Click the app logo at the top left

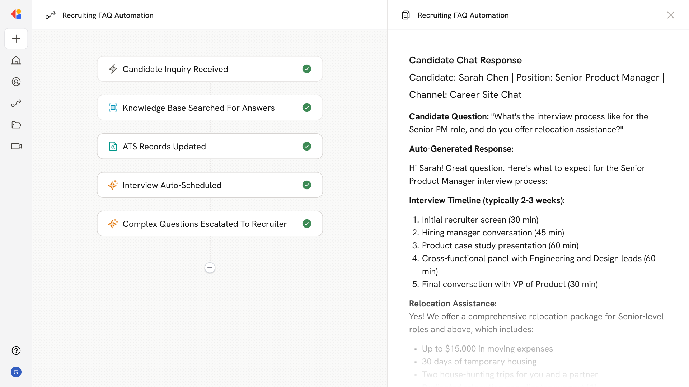[16, 14]
